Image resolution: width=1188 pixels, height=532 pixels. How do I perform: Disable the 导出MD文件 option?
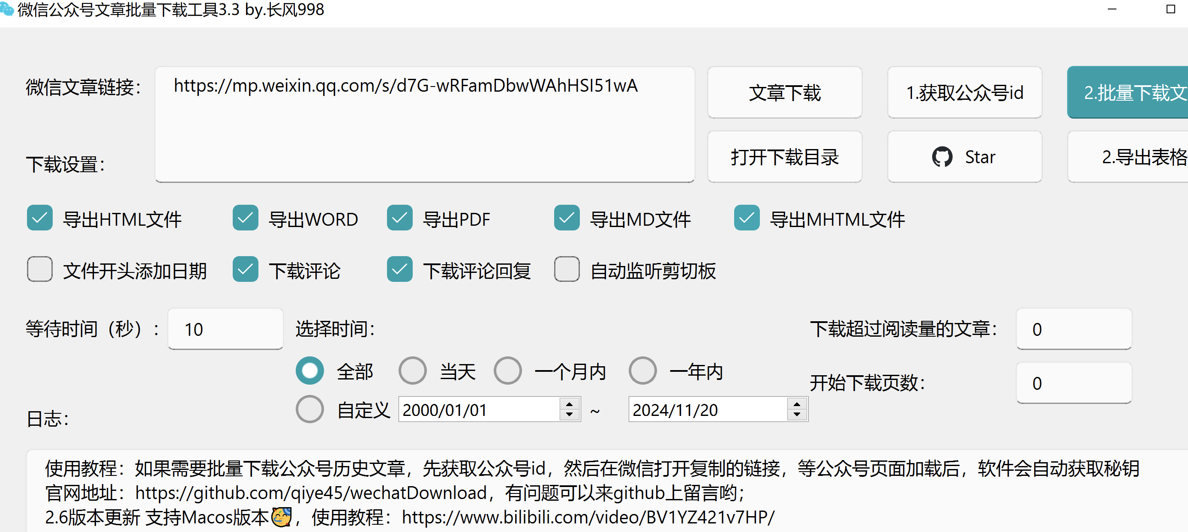point(567,218)
